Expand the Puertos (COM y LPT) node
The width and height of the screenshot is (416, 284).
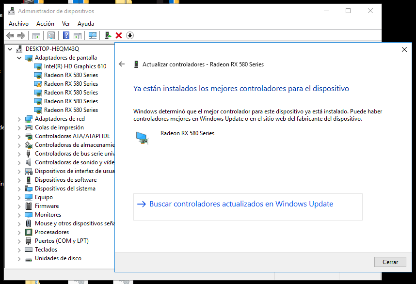pyautogui.click(x=19, y=241)
